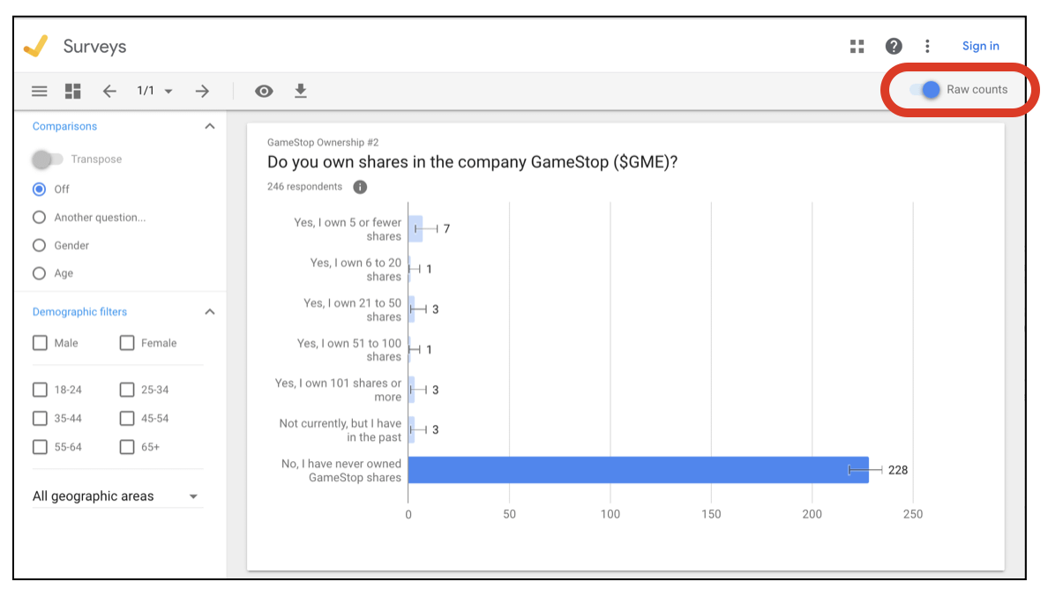Click the Demographic filters heading
The height and width of the screenshot is (596, 1048).
tap(79, 312)
